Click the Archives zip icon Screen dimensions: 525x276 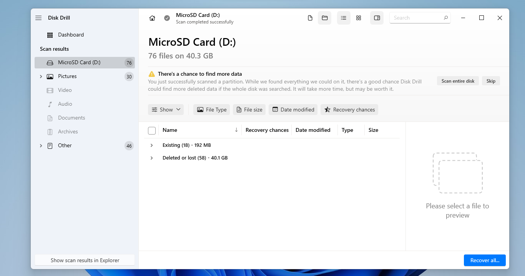[x=50, y=132]
